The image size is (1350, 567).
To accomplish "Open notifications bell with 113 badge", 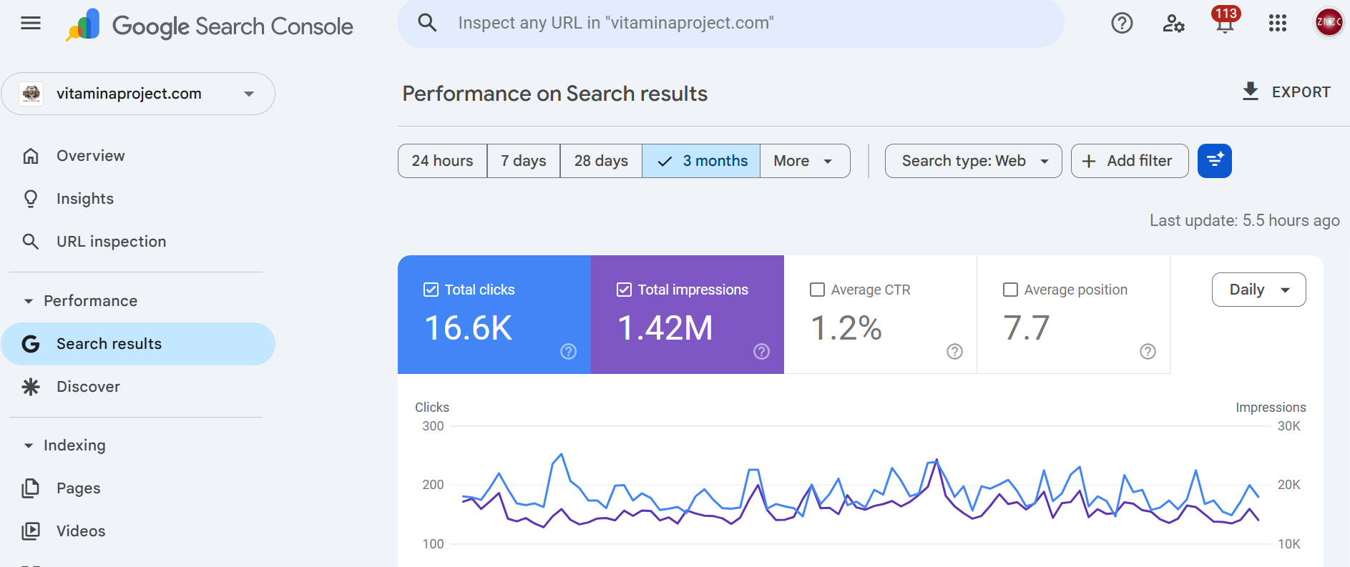I will [x=1225, y=24].
